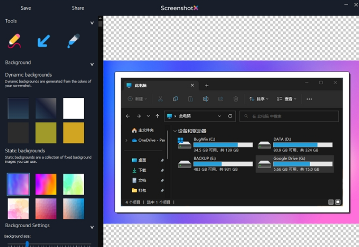This screenshot has height=247, width=359.
Task: Collapse the Background section chevron
Action: 92,64
